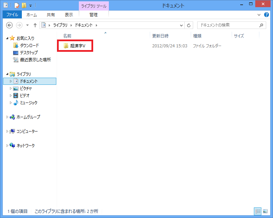Open the recent locations dropdown arrow

click(x=27, y=26)
